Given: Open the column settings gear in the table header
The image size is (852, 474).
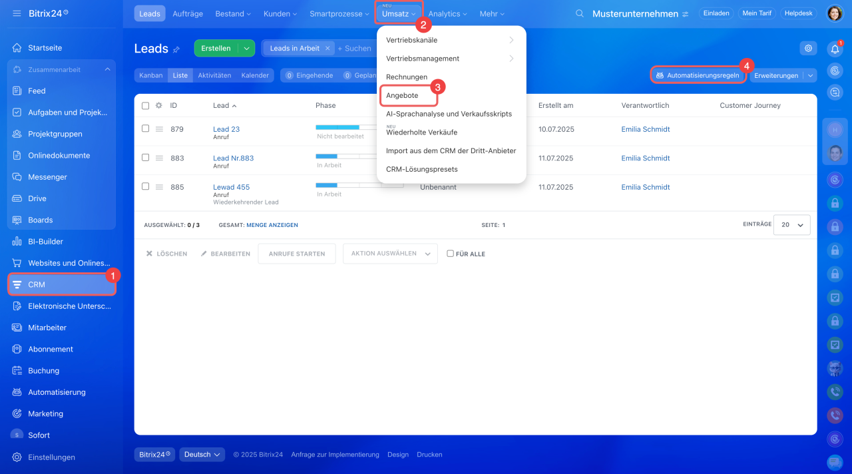Looking at the screenshot, I should [x=158, y=105].
